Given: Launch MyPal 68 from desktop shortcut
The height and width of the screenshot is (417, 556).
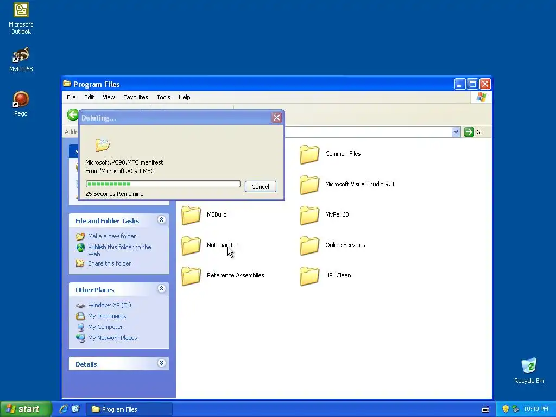Looking at the screenshot, I should pyautogui.click(x=21, y=59).
